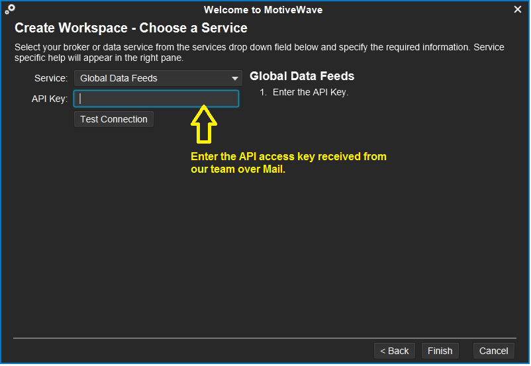Click into the API Key input field
The image size is (531, 366).
[x=156, y=99]
